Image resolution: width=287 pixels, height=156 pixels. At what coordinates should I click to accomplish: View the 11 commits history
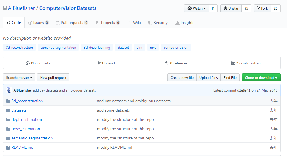point(38,63)
